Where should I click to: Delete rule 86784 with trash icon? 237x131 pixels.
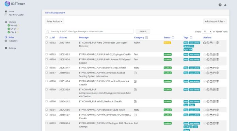pyautogui.click(x=218, y=60)
